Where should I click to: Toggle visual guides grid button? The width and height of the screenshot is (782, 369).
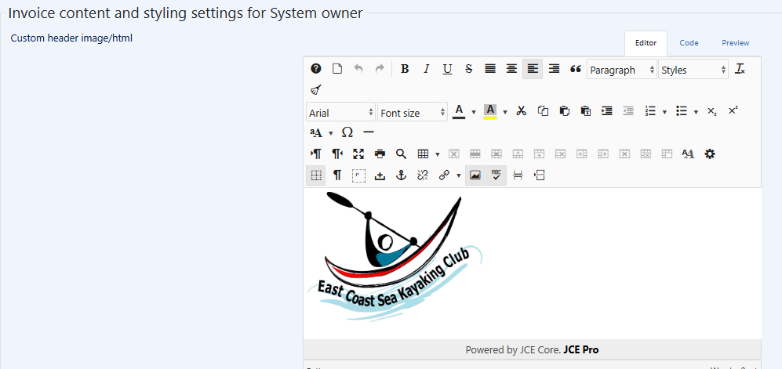316,175
